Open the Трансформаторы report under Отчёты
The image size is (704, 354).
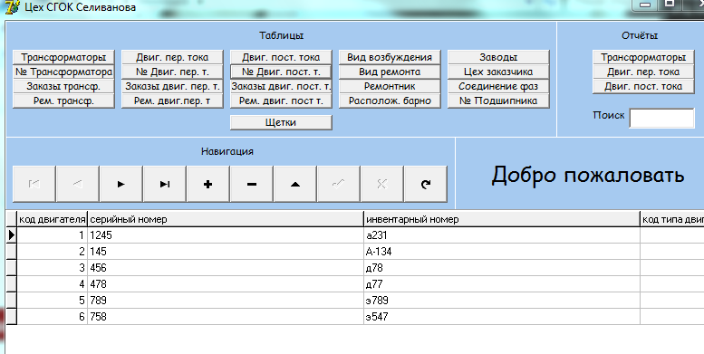click(x=643, y=57)
